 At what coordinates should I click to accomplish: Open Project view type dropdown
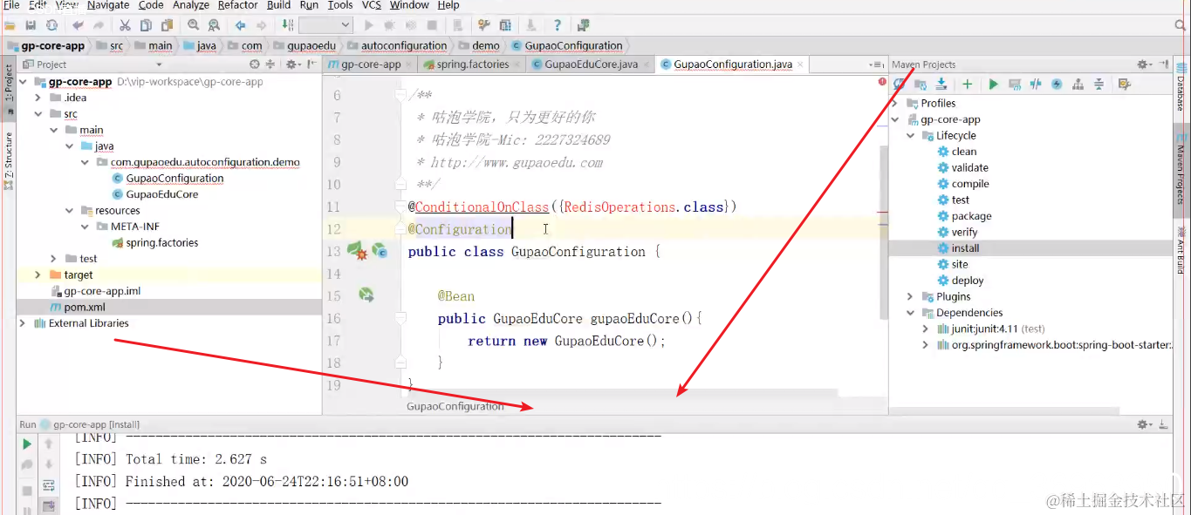point(159,64)
